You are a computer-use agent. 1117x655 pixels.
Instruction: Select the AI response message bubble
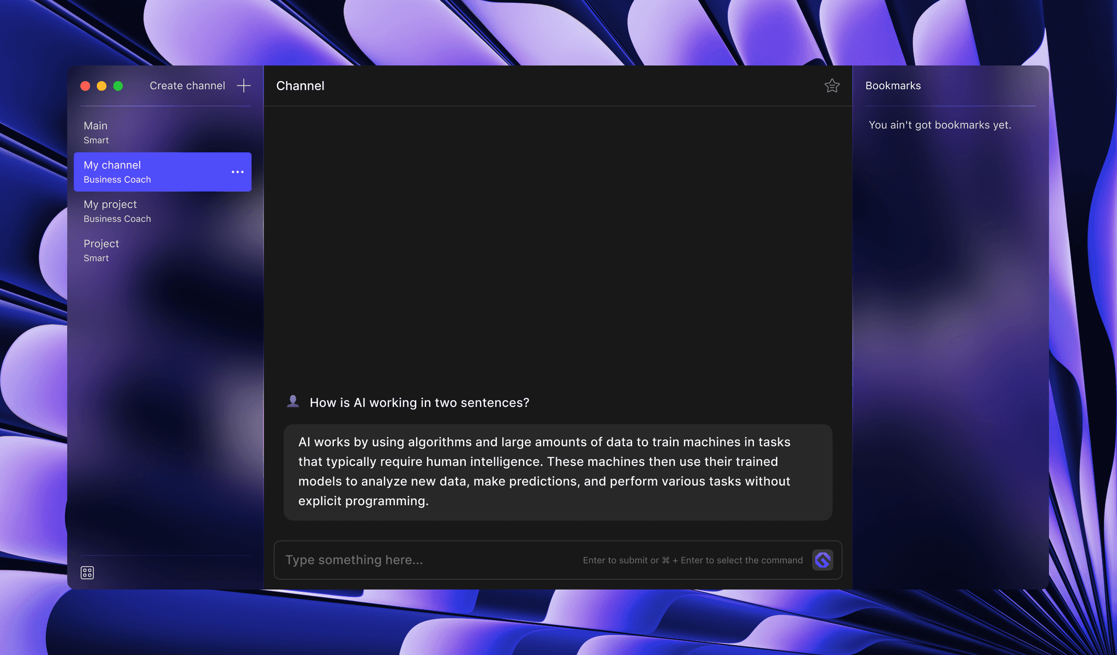(x=556, y=471)
